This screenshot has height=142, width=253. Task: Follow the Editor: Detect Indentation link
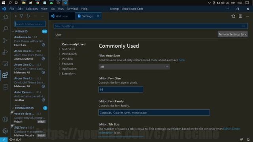pos(169,131)
